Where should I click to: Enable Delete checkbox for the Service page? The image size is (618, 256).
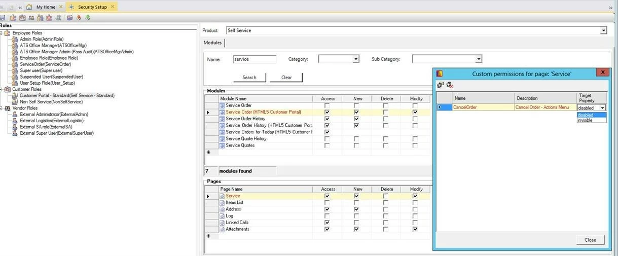[386, 196]
